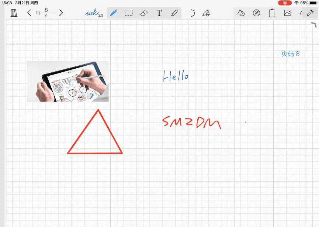The height and width of the screenshot is (227, 319).
Task: Paste from the clipboard icon
Action: (x=272, y=13)
